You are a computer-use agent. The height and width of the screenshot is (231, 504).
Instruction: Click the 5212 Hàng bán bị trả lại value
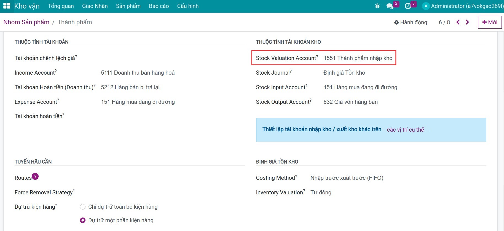tap(130, 87)
